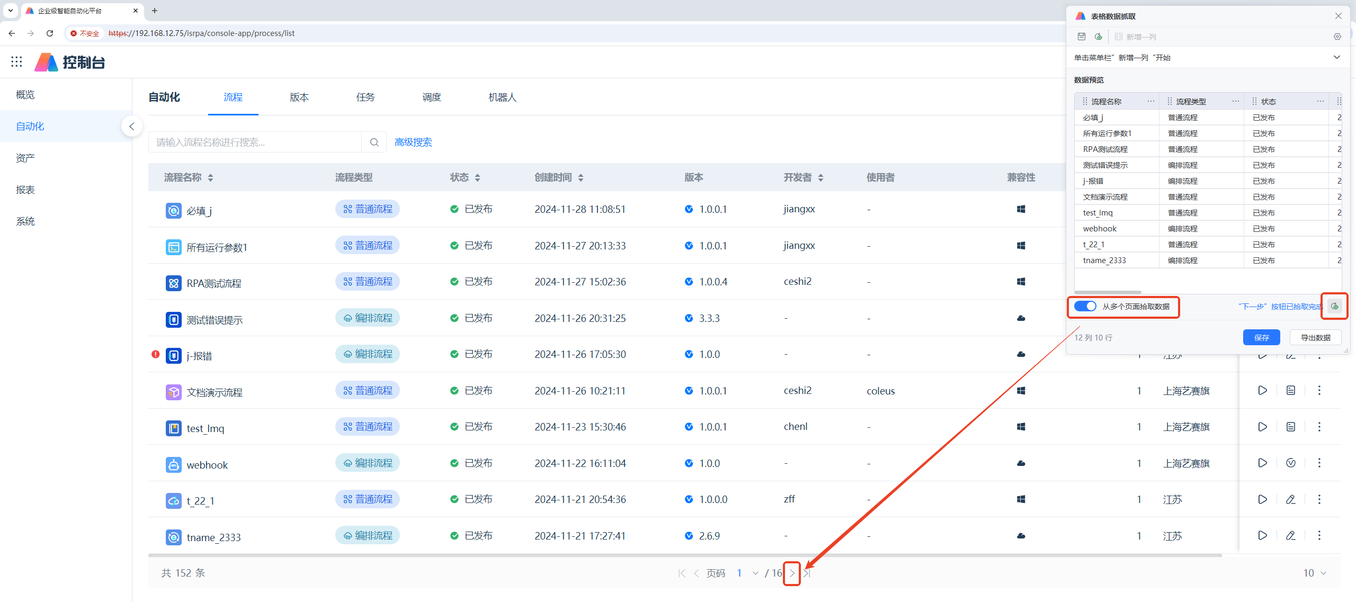Click the re-pick next-page button icon
The width and height of the screenshot is (1356, 602).
(x=1334, y=306)
